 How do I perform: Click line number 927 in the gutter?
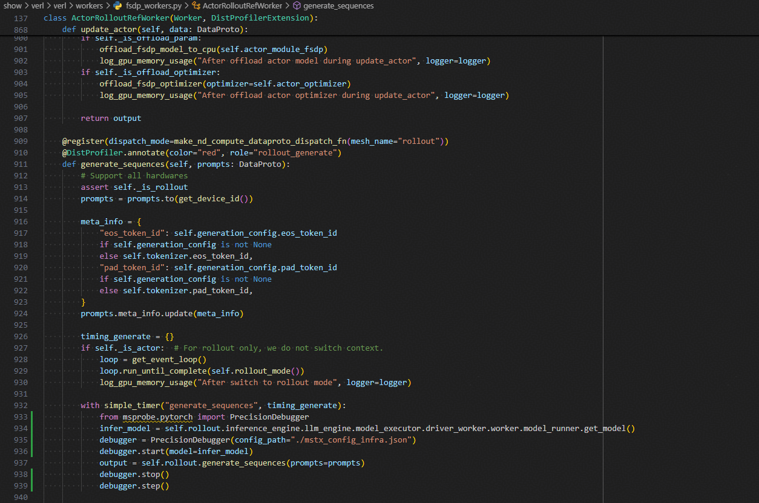pyautogui.click(x=20, y=348)
